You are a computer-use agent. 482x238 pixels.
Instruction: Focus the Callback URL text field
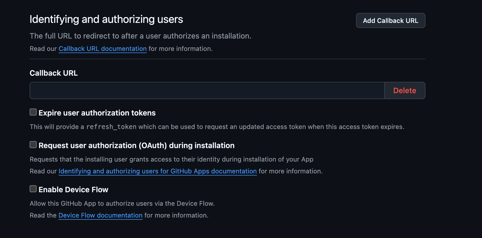pyautogui.click(x=207, y=90)
